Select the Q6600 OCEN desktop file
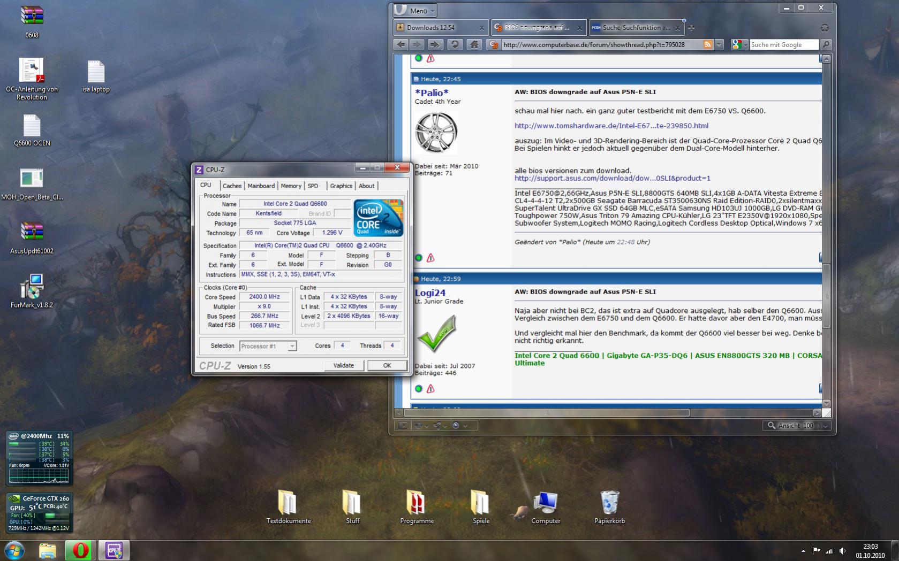 coord(32,131)
